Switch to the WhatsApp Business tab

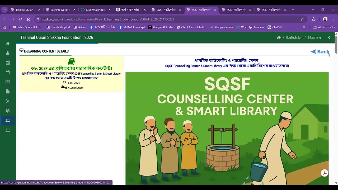[x=96, y=10]
